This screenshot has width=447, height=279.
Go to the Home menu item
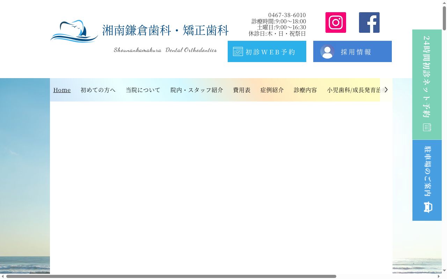[x=62, y=90]
